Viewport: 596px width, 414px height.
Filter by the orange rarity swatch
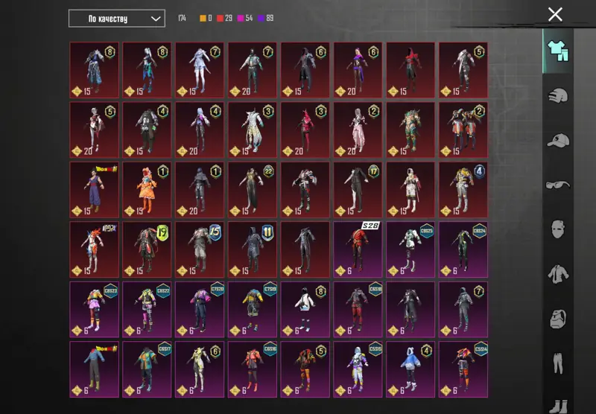206,18
